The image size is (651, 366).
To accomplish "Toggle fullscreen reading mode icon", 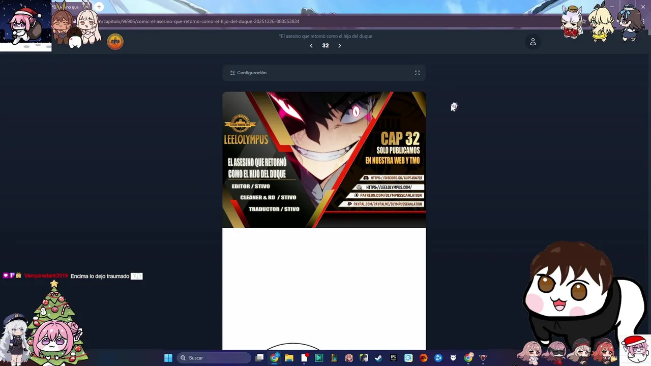I will click(417, 73).
